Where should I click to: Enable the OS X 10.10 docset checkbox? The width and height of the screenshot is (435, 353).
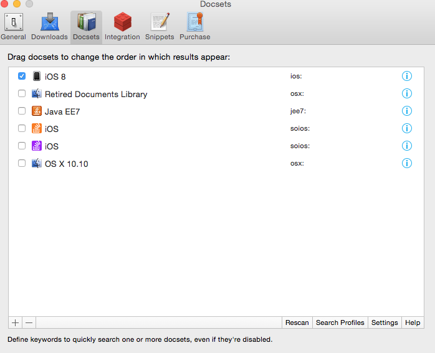(22, 163)
